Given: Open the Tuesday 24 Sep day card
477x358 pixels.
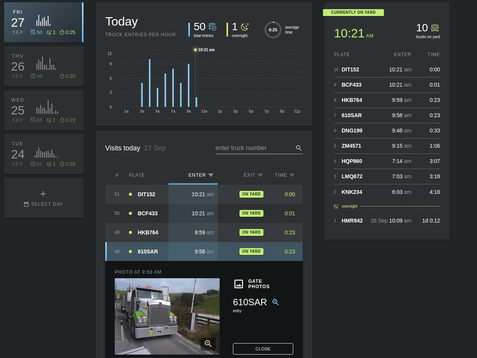Looking at the screenshot, I should click(44, 154).
